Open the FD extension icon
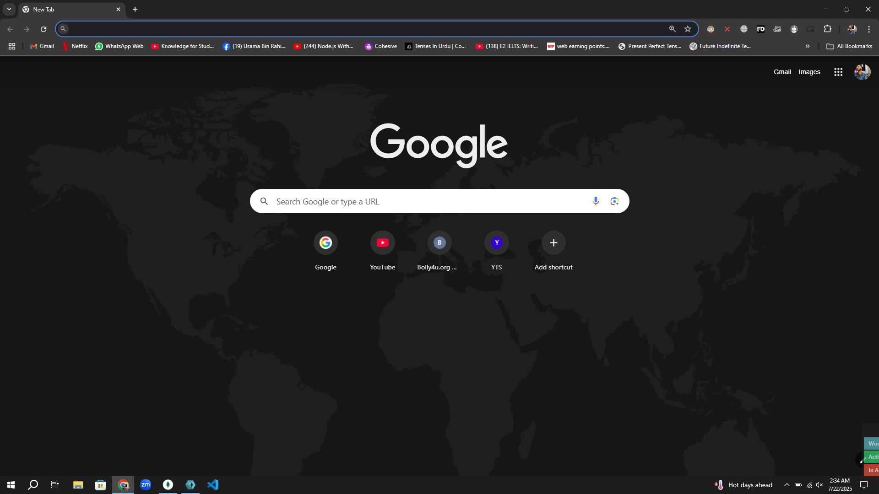This screenshot has width=879, height=494. pos(760,29)
